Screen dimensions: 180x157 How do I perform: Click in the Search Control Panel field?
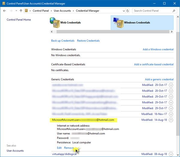pos(152,11)
